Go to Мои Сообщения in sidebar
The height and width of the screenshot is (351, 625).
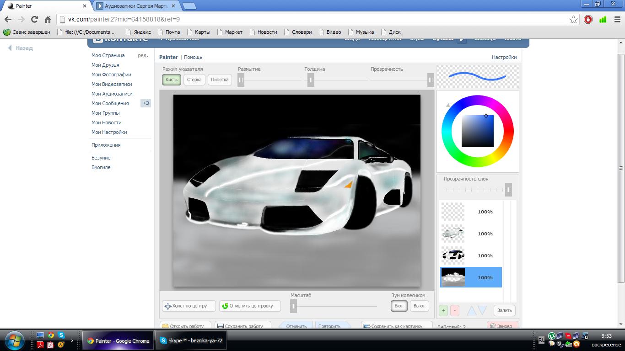pyautogui.click(x=110, y=103)
